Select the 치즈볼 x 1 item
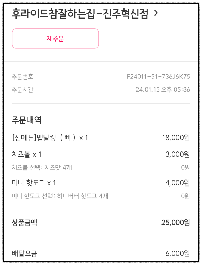This screenshot has height=265, width=202. click(26, 154)
